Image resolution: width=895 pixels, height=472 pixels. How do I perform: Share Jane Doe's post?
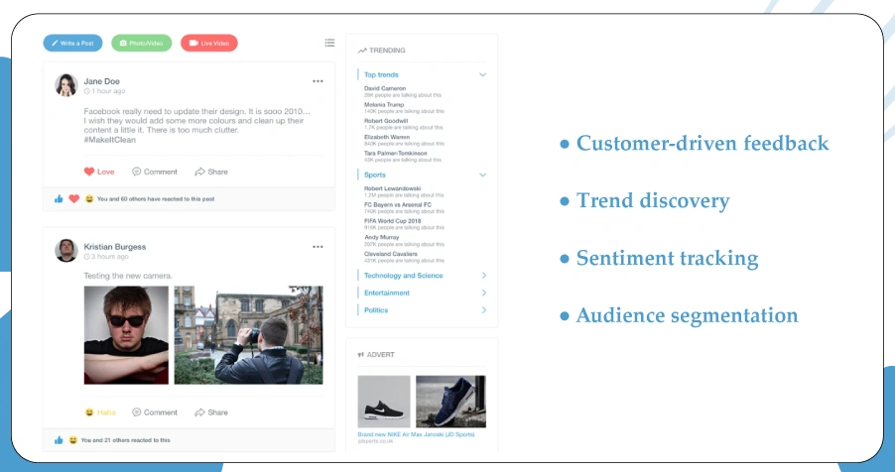[x=211, y=172]
